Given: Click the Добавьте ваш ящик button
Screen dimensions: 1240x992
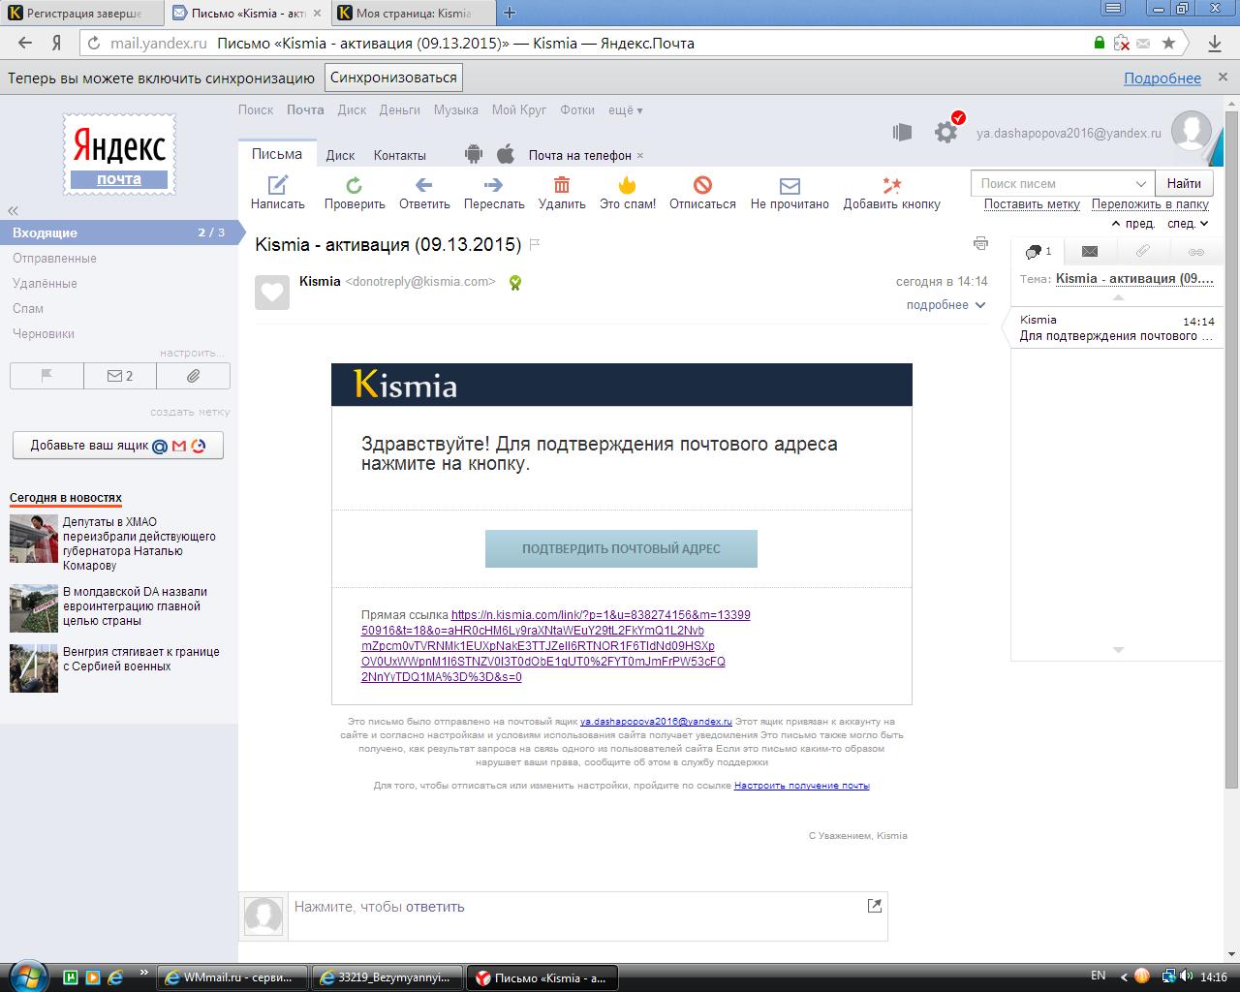Looking at the screenshot, I should 118,446.
